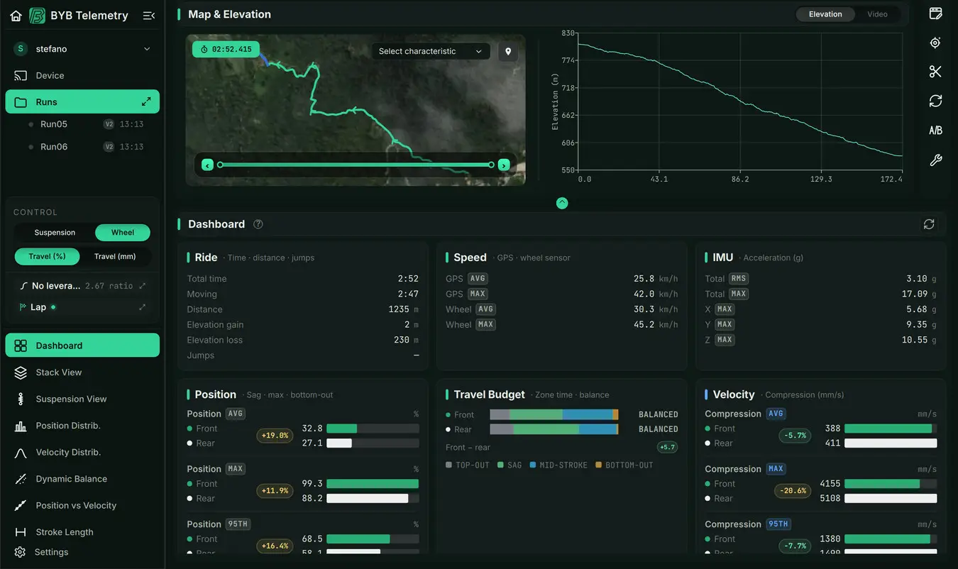Open Select characteristic dropdown
This screenshot has width=958, height=569.
click(x=431, y=51)
